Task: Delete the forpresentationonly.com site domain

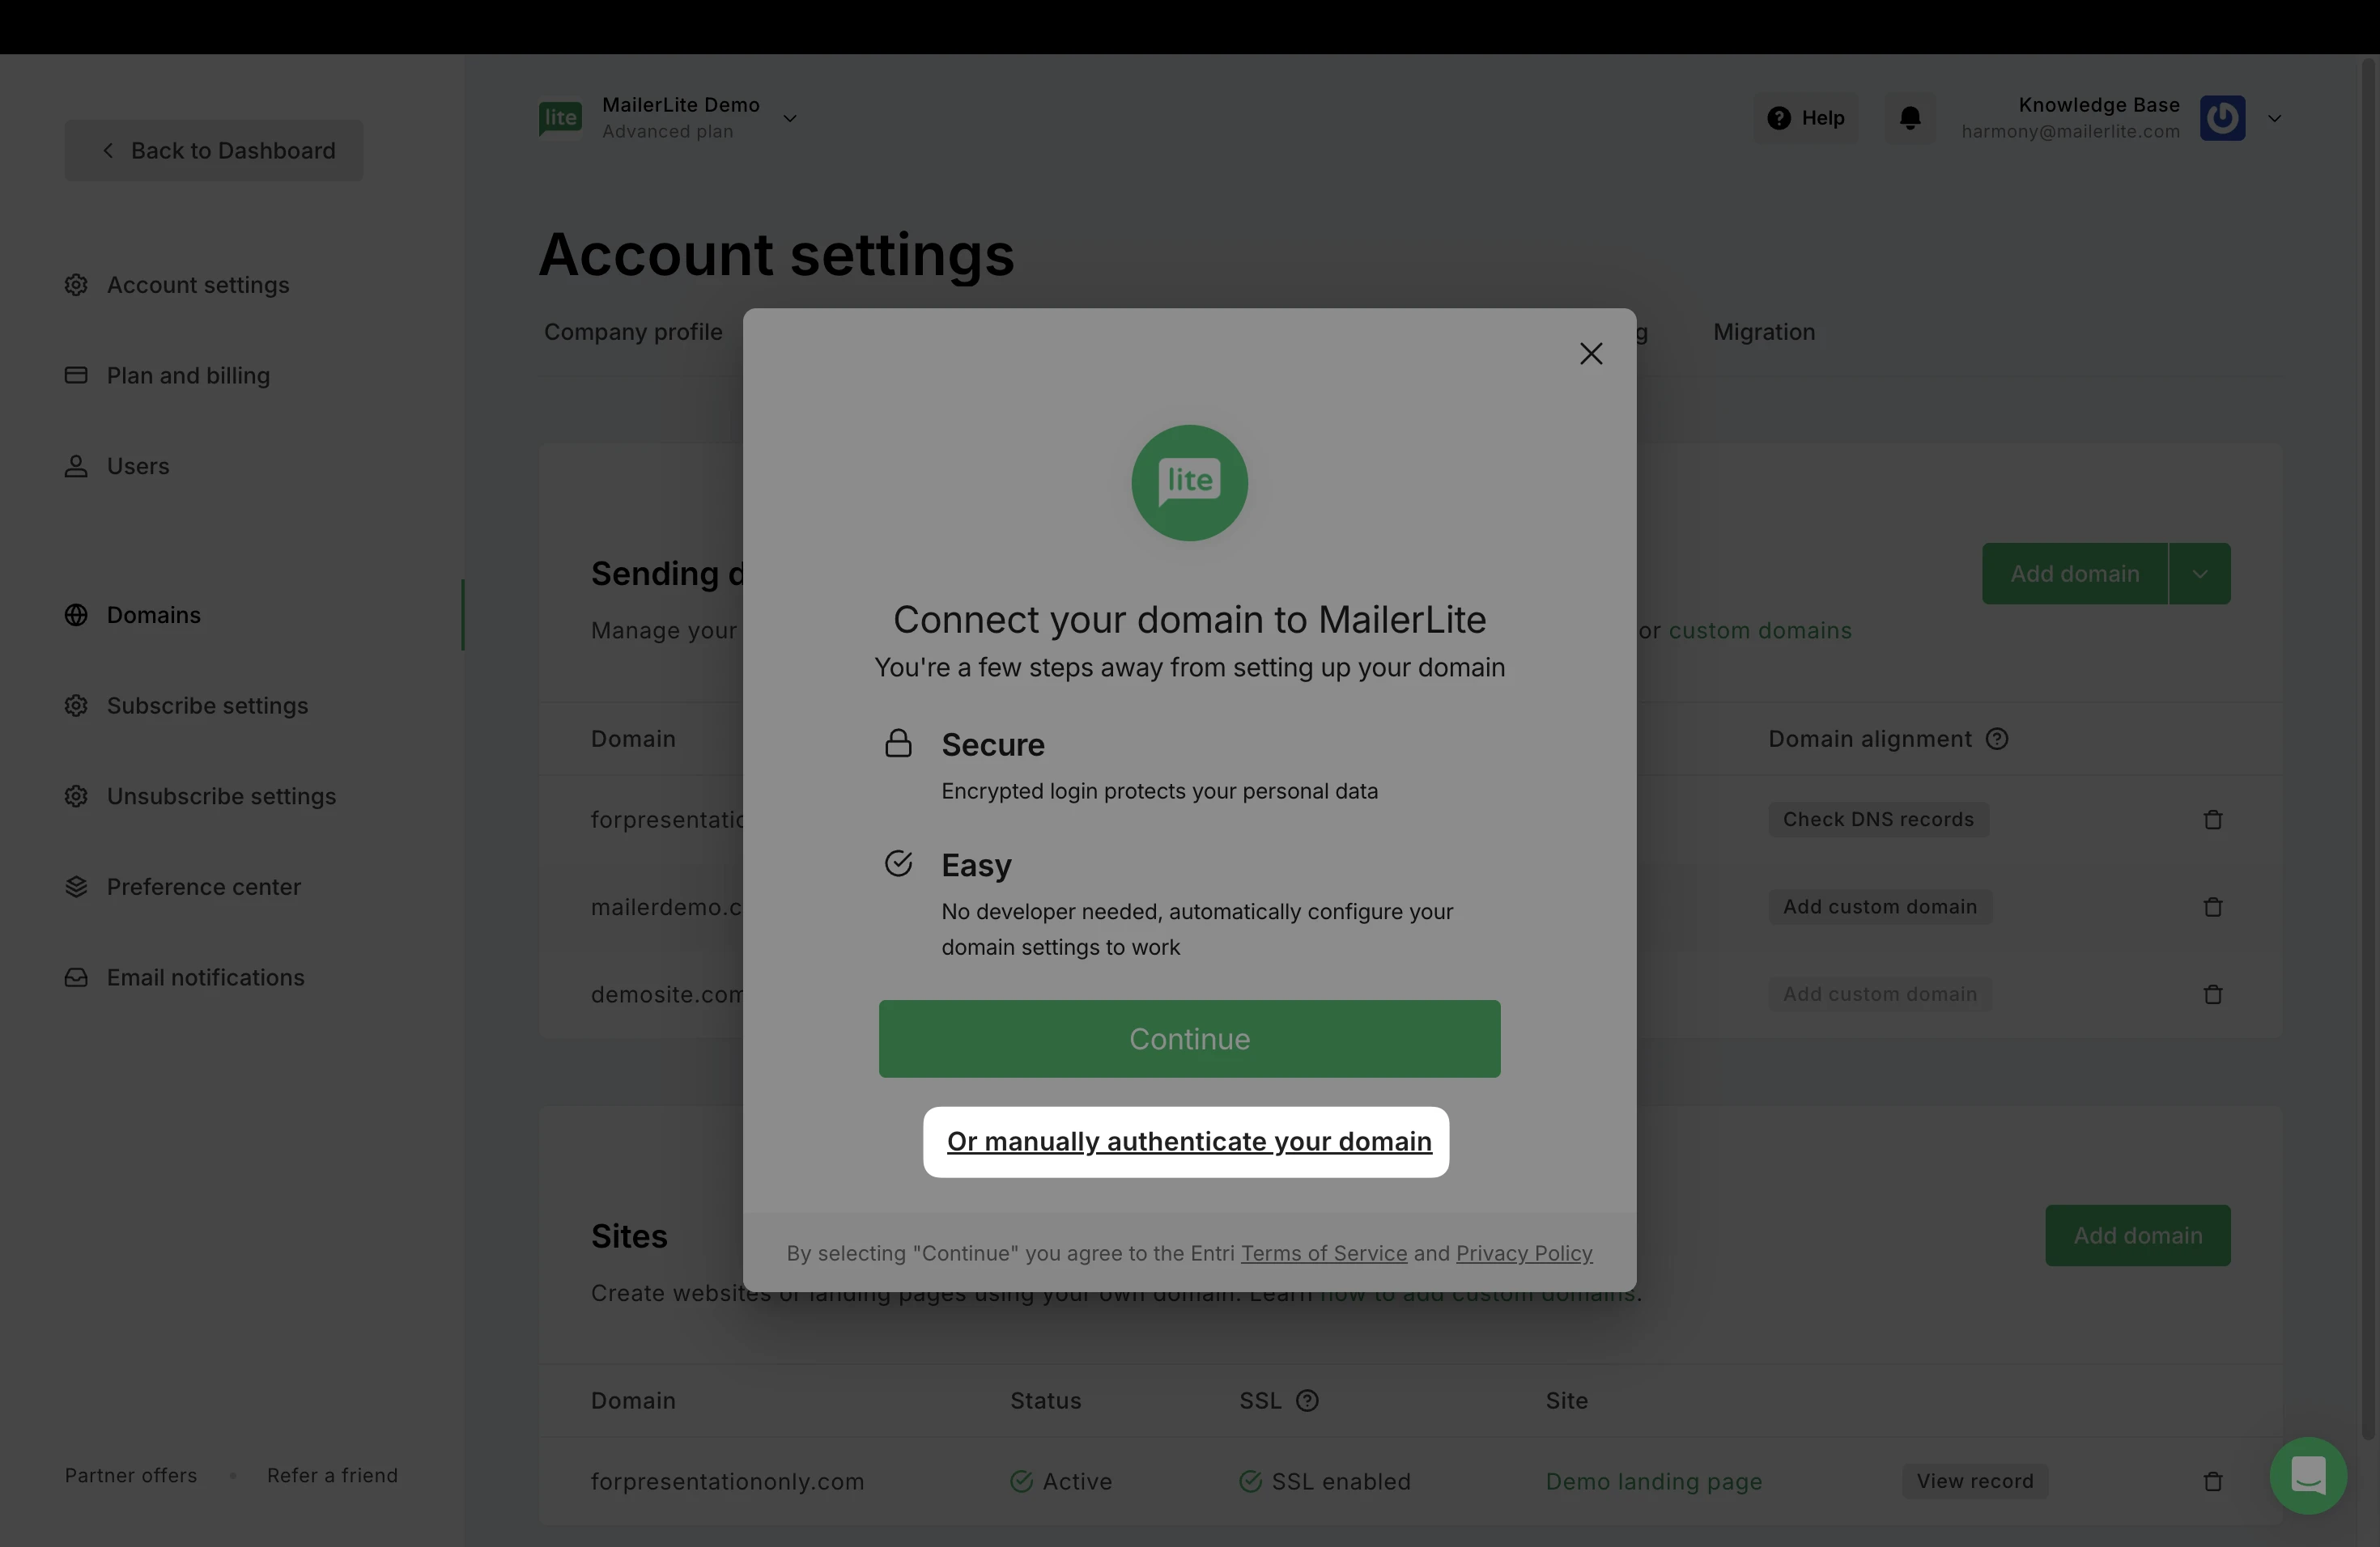Action: (x=2213, y=1481)
